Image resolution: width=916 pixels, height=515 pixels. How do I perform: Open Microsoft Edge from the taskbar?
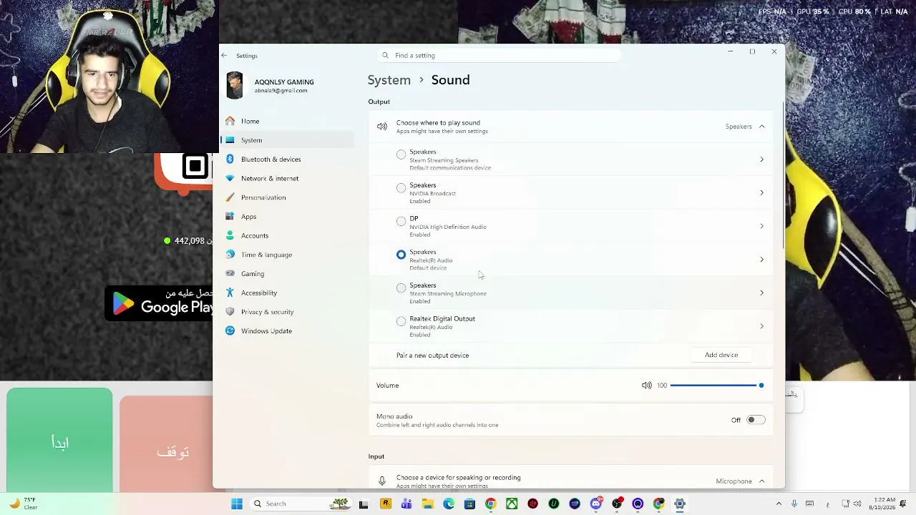[x=449, y=504]
